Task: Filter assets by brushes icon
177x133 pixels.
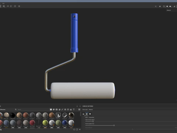Action: (x=62, y=109)
